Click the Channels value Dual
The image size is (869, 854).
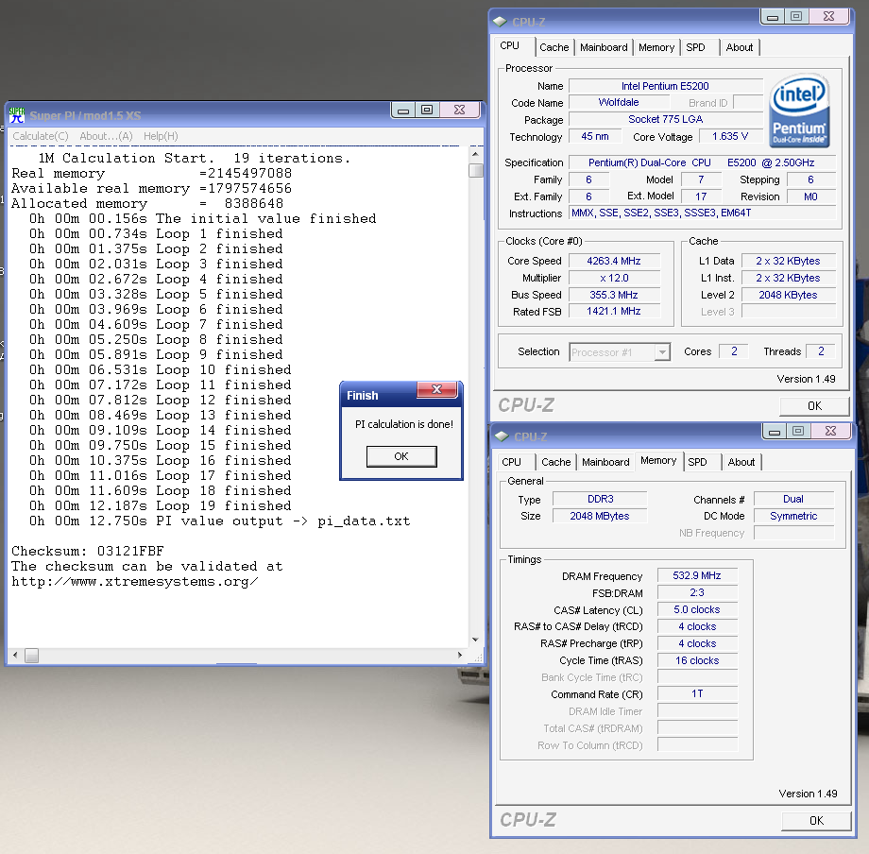[x=793, y=499]
